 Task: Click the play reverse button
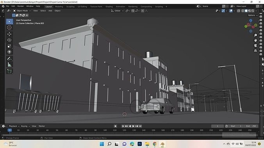click(130, 126)
